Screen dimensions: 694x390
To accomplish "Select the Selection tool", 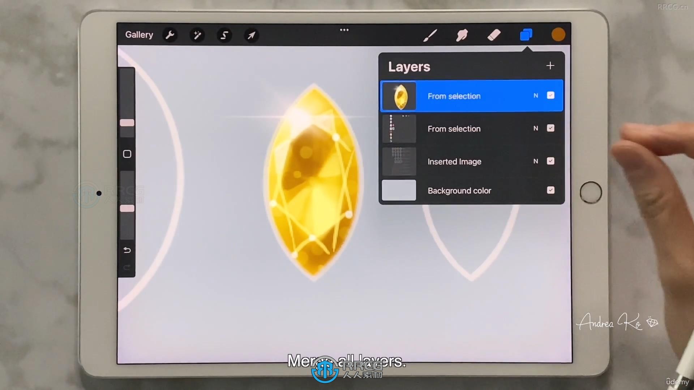I will point(224,35).
